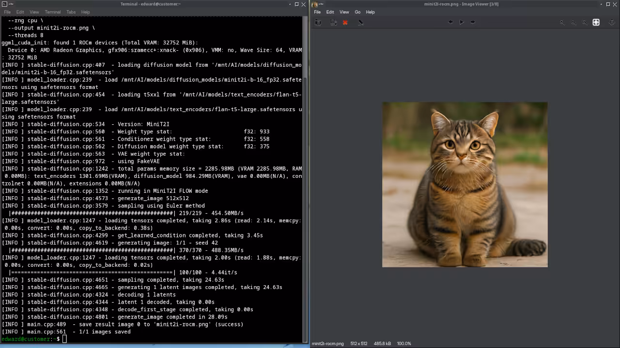620x348 pixels.
Task: Open the Image Viewer window menu icon in title bar
Action: point(314,4)
